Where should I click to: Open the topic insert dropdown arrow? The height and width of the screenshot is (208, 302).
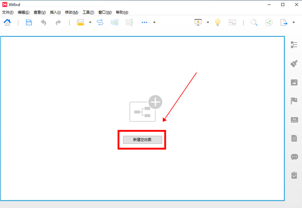click(90, 22)
